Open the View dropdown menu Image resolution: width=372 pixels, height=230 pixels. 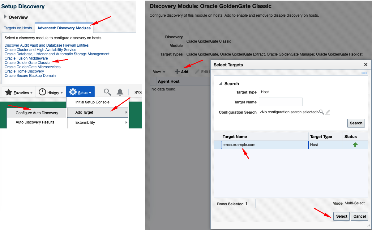coord(159,72)
